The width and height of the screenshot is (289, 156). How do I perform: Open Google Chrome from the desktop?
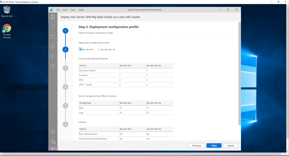click(7, 31)
